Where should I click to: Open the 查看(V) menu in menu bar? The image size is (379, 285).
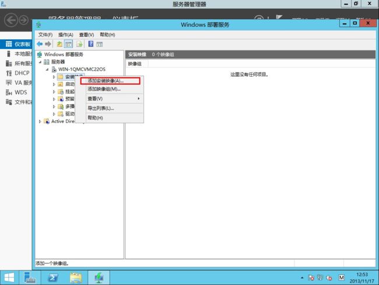[86, 35]
